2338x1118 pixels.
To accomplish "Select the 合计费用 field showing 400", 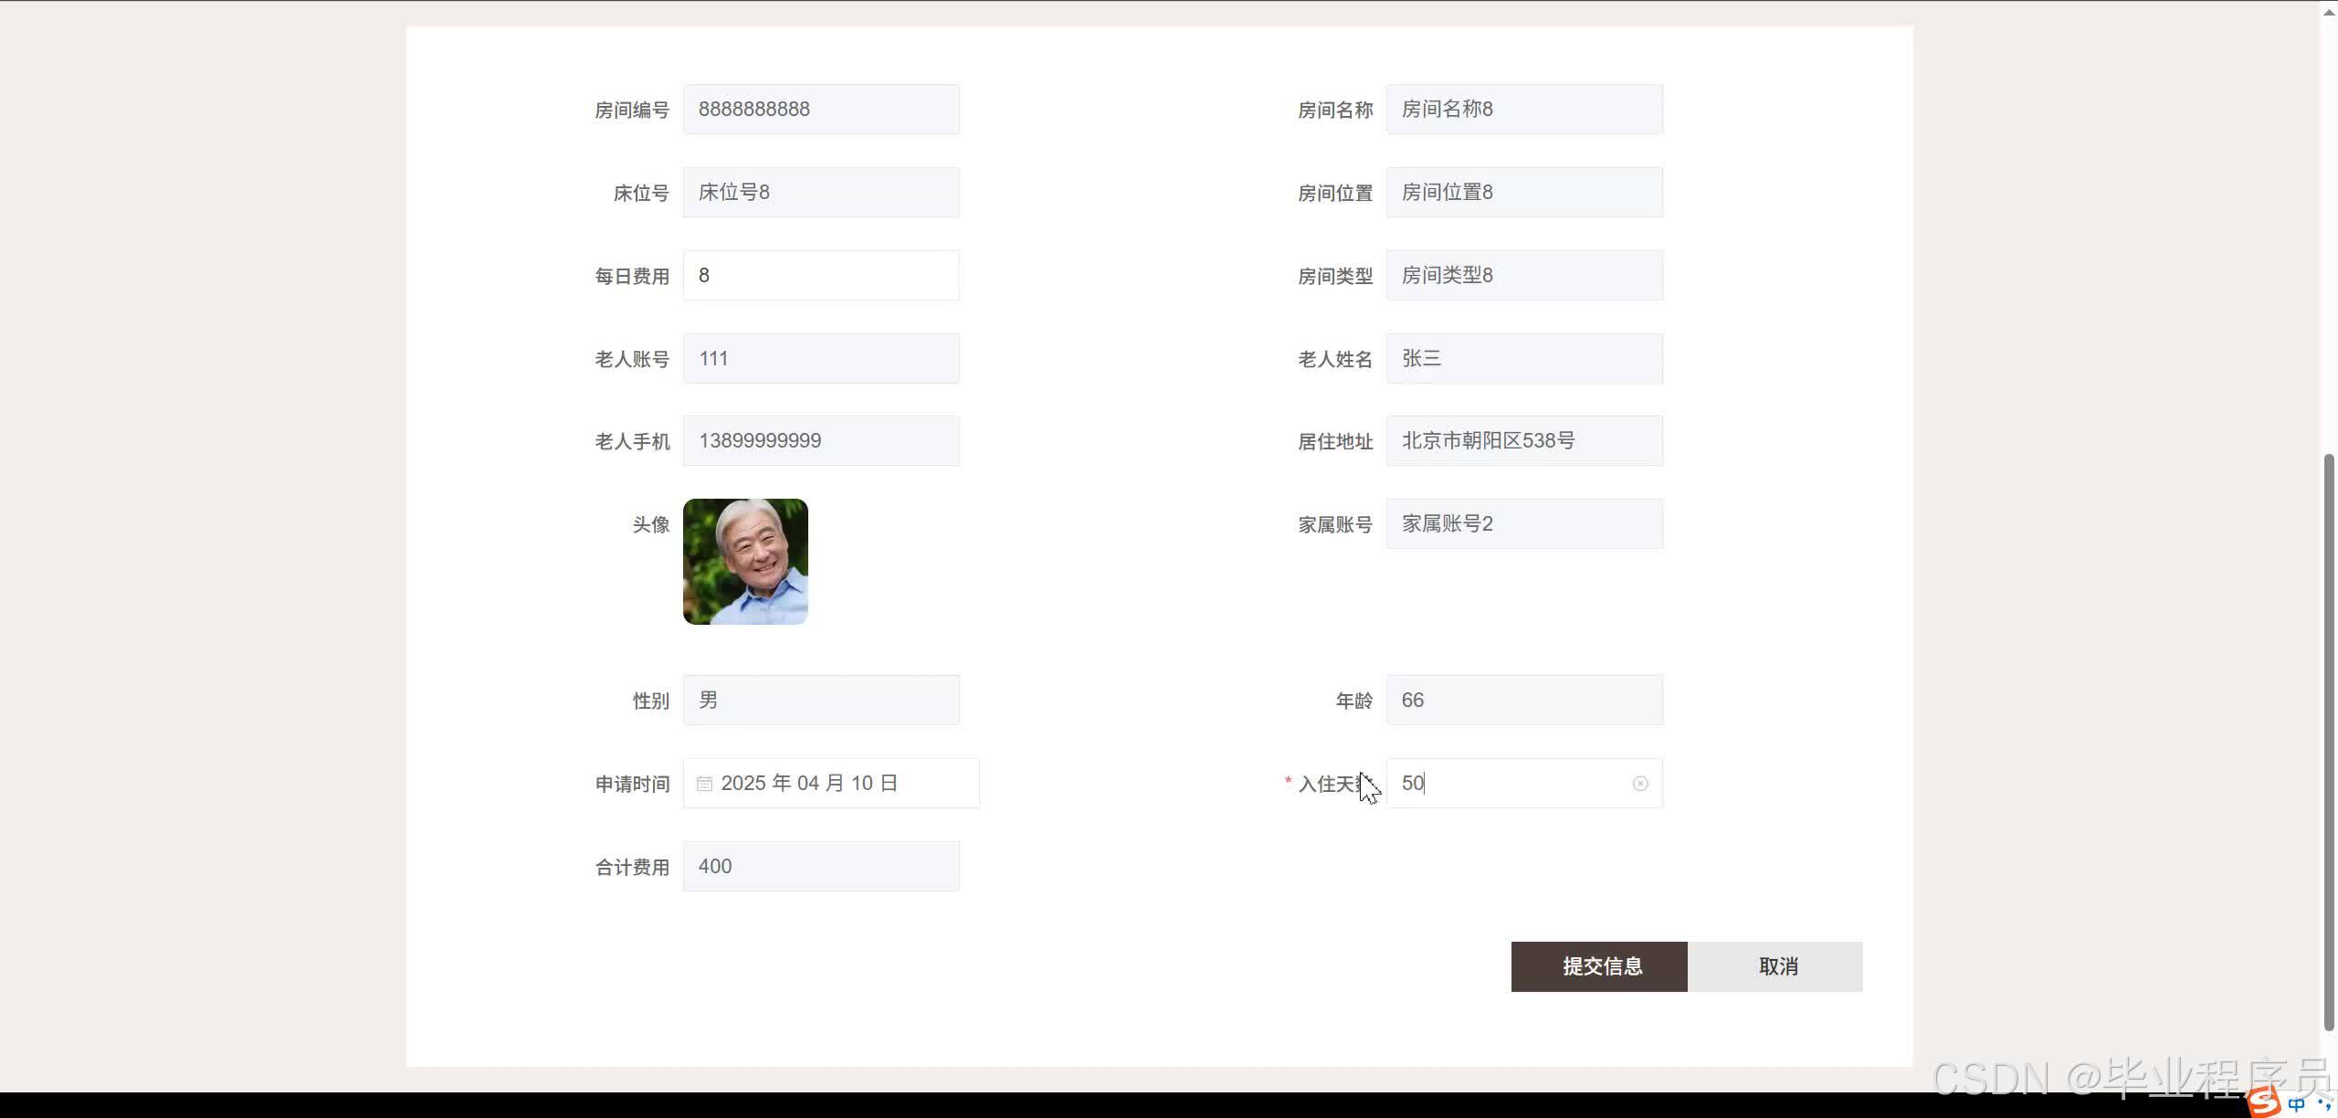I will [x=819, y=866].
